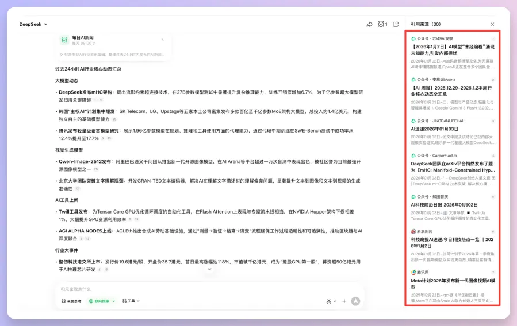The width and height of the screenshot is (517, 326).
Task: Open the 科技晚报AI速递 Sina news source
Action: (x=453, y=243)
